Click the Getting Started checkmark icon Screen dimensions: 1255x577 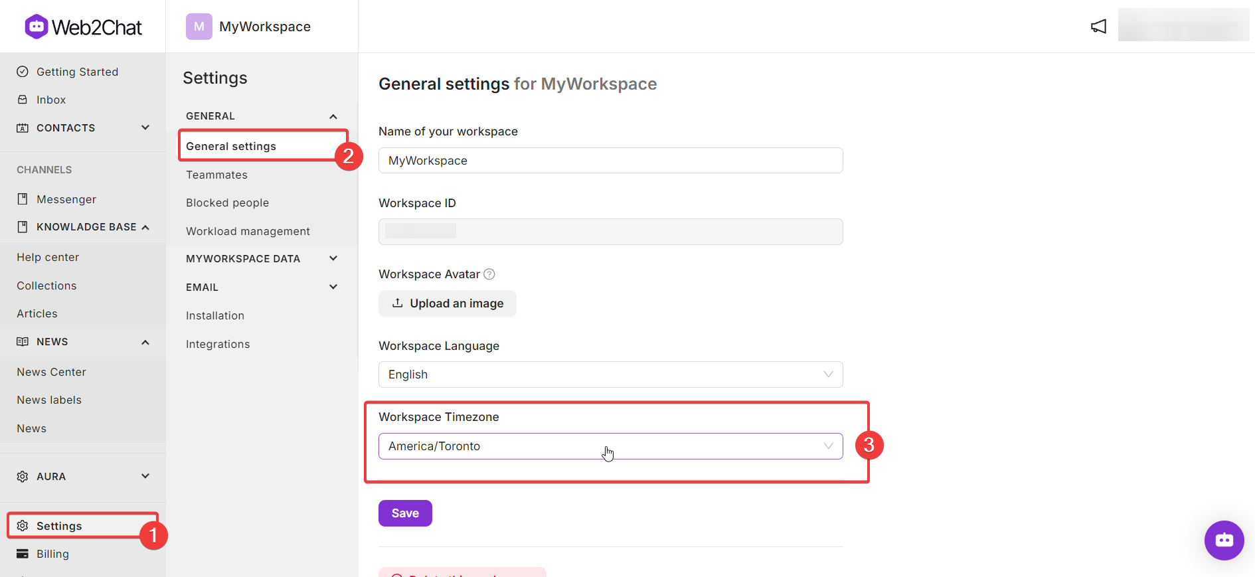tap(23, 72)
